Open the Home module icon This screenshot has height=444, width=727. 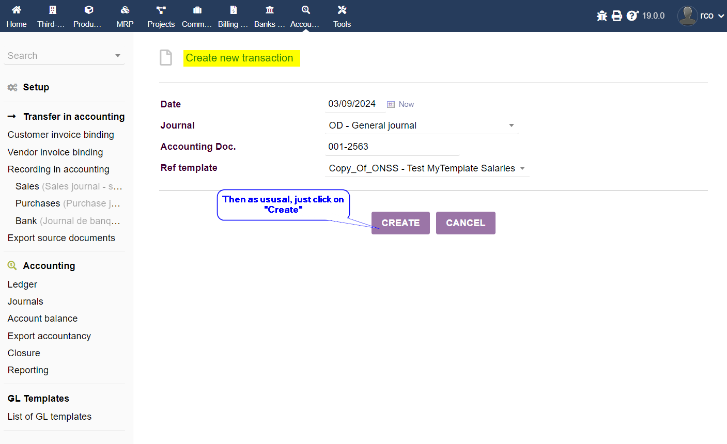tap(17, 10)
